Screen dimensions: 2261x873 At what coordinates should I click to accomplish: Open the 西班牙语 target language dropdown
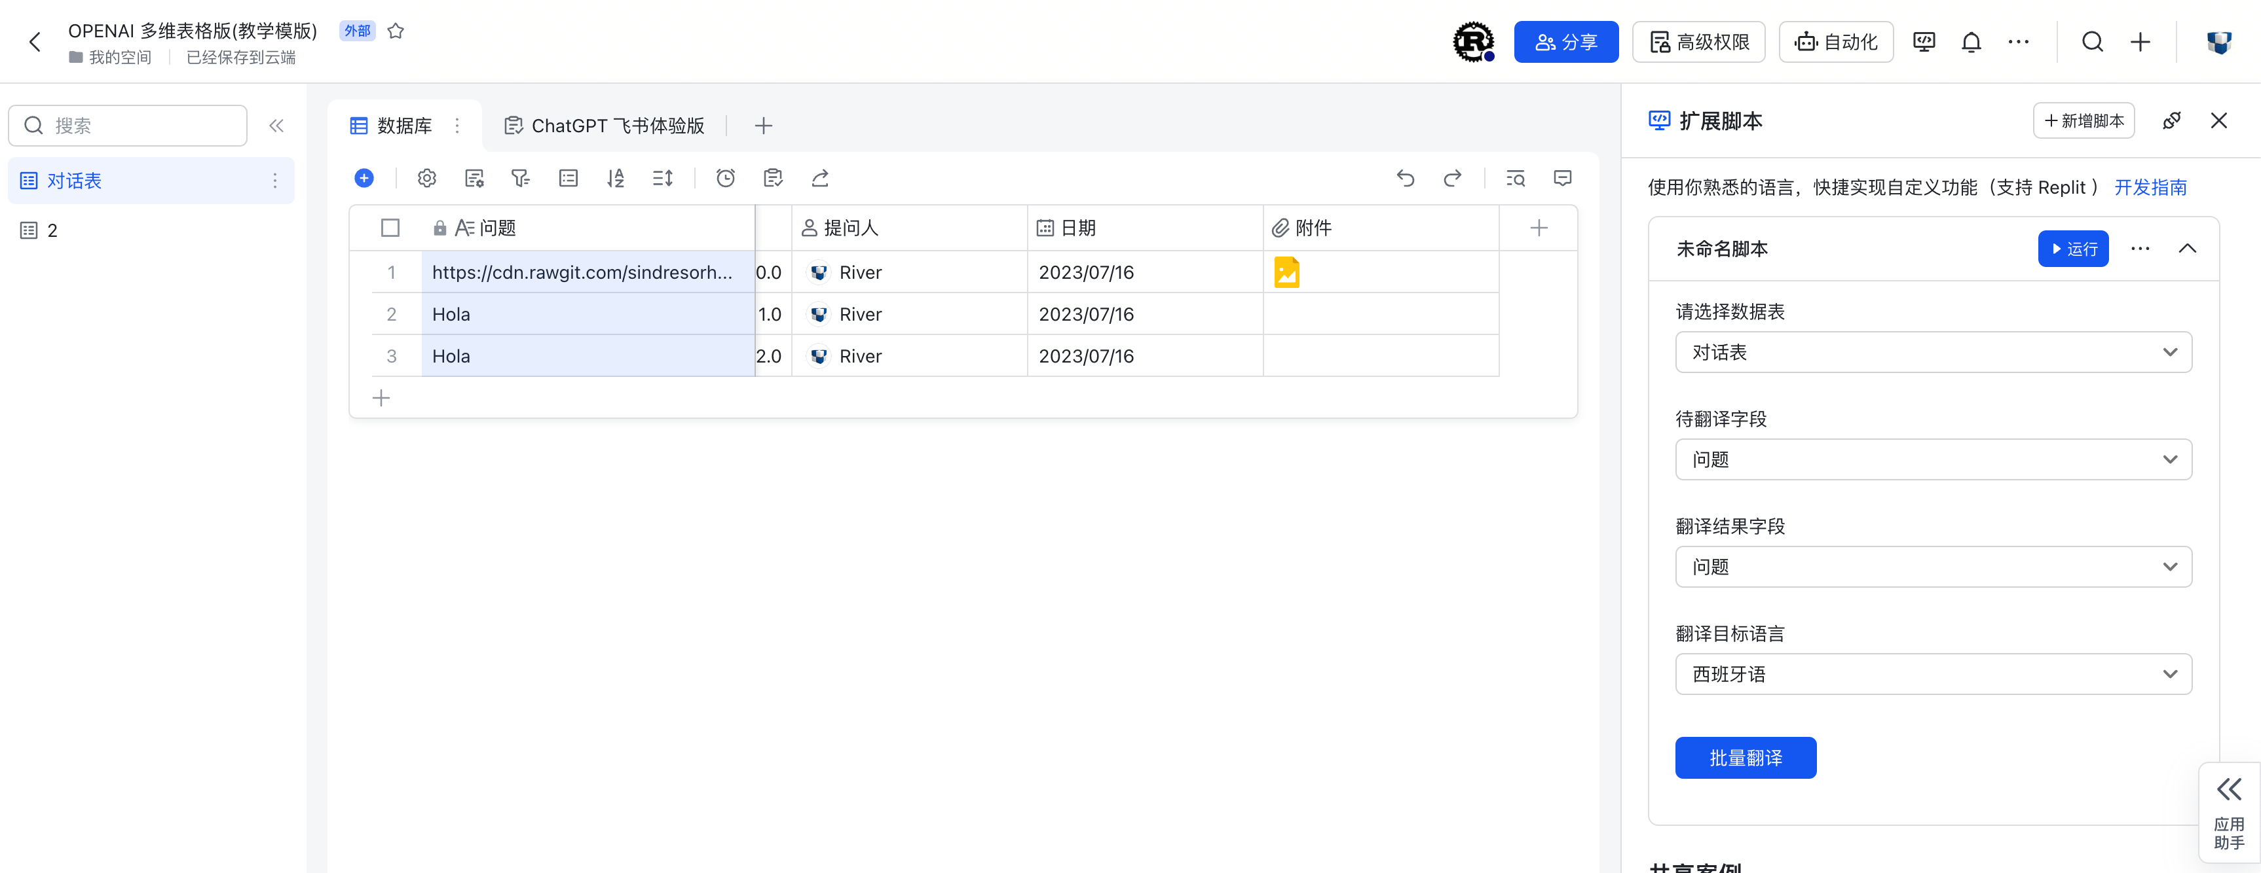point(1933,674)
